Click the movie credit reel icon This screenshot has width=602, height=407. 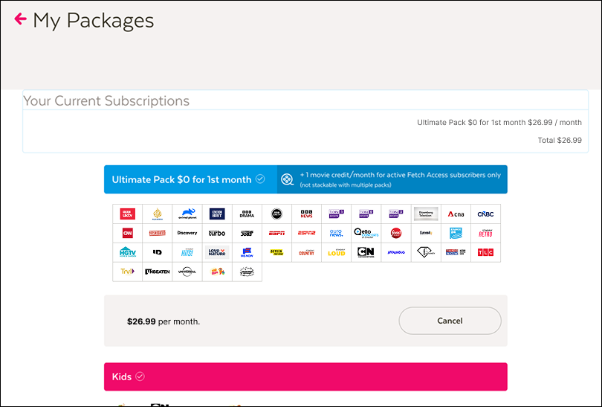pos(287,179)
